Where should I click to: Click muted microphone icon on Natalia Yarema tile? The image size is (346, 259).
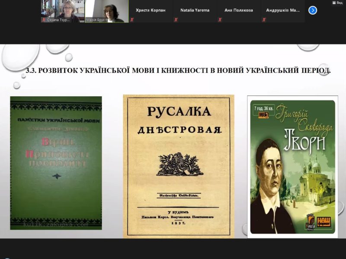[176, 20]
